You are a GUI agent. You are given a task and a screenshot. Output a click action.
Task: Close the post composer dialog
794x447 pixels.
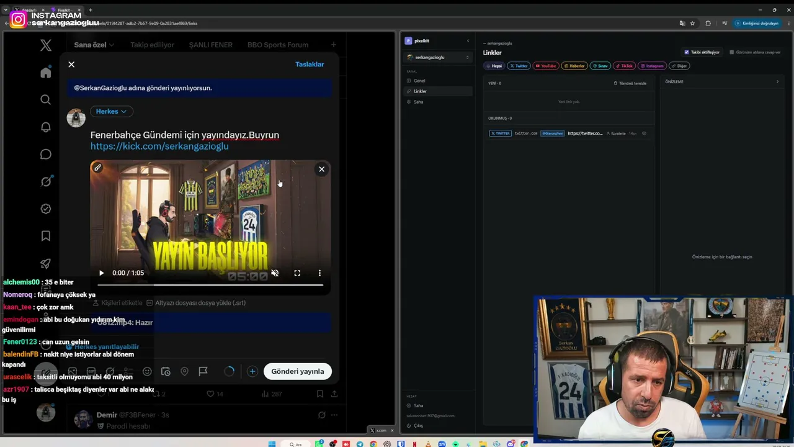pos(71,65)
